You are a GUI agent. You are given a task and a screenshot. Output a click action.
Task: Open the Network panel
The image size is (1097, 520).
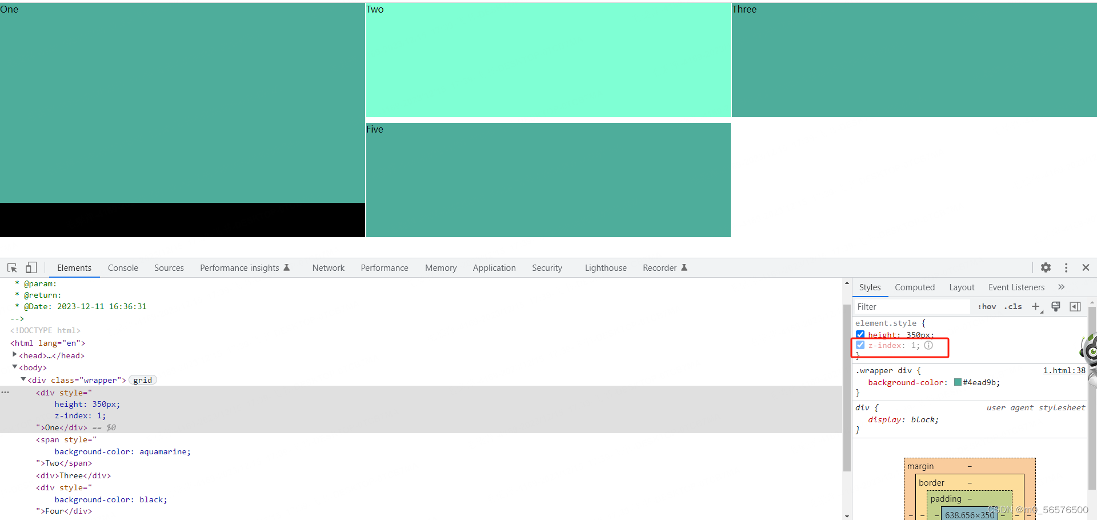pyautogui.click(x=328, y=267)
